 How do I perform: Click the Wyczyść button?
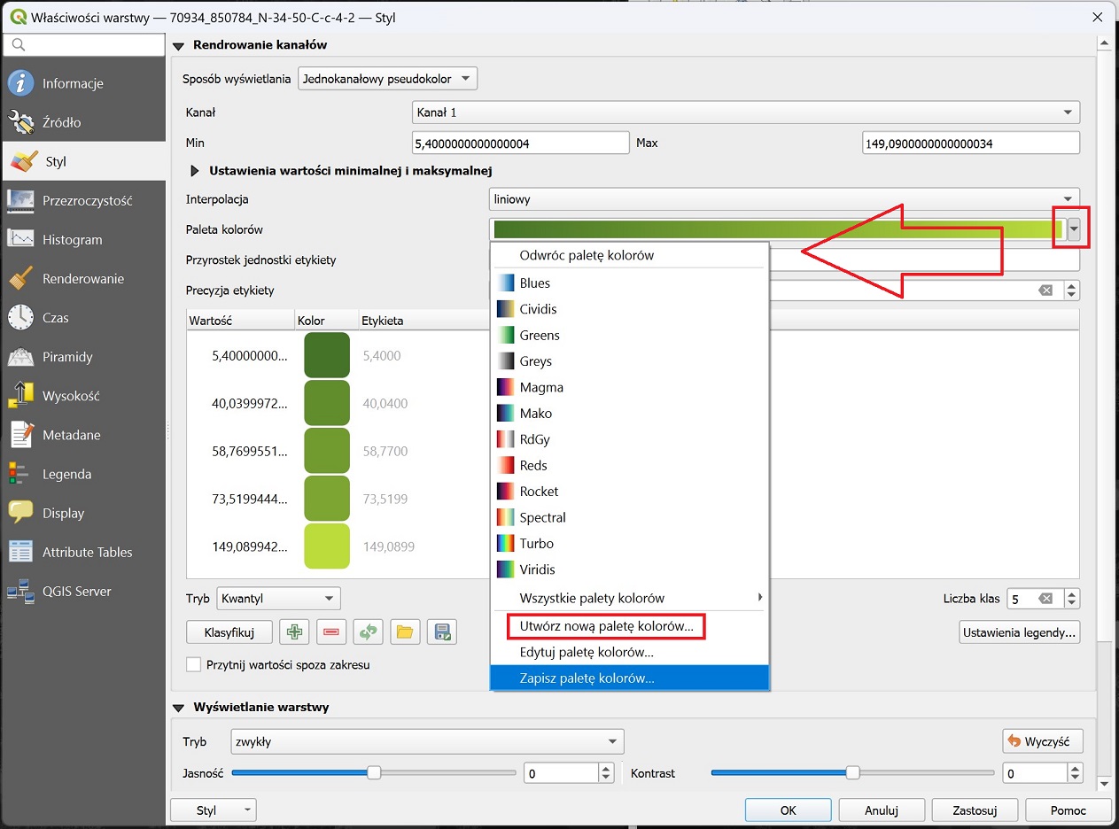click(1043, 741)
